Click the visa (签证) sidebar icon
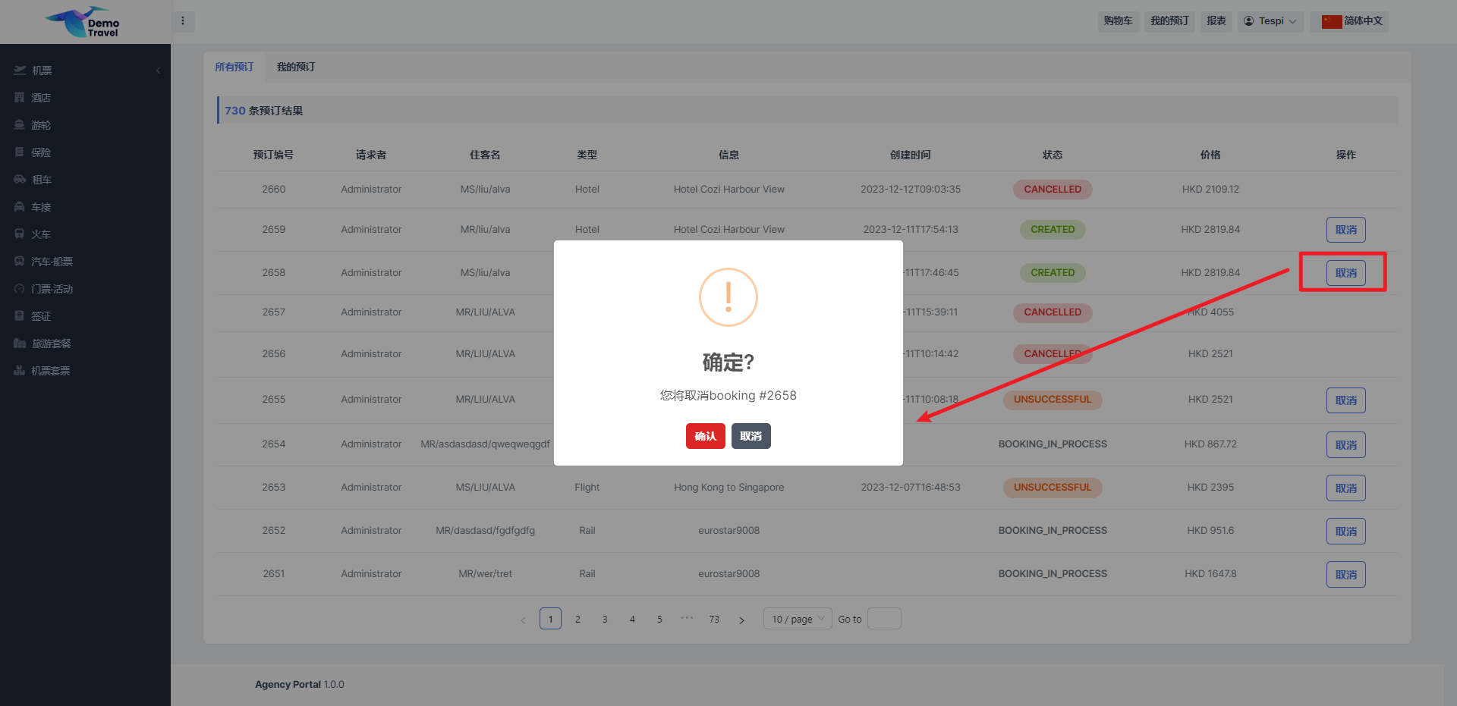Screen dimensions: 1457x706 [20, 316]
